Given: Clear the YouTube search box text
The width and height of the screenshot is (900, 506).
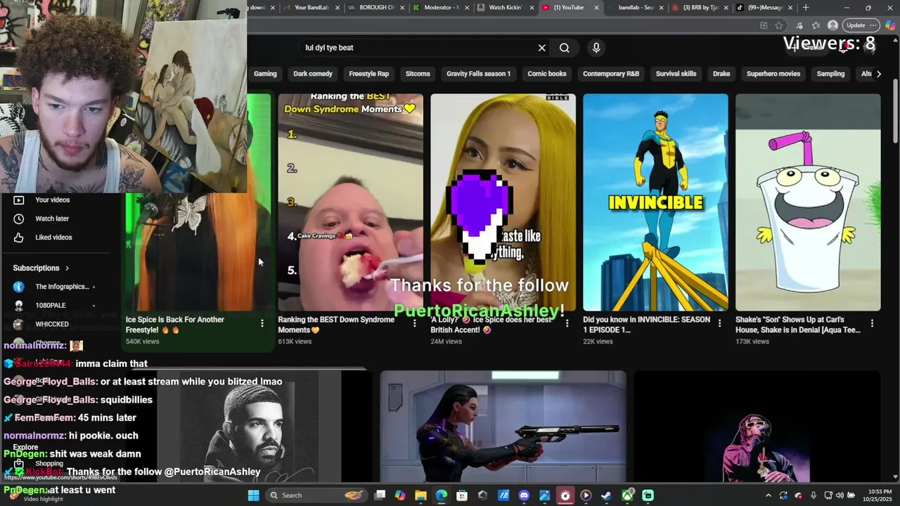Looking at the screenshot, I should [541, 48].
